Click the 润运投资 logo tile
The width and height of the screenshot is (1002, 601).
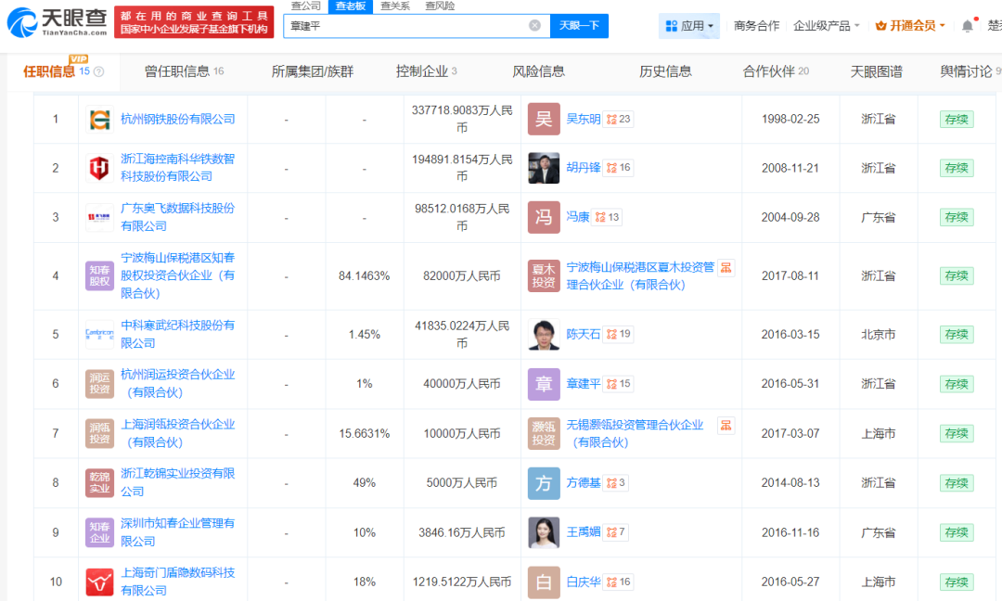99,384
